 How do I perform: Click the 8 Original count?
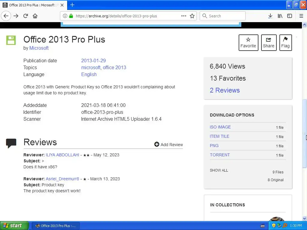click(276, 180)
